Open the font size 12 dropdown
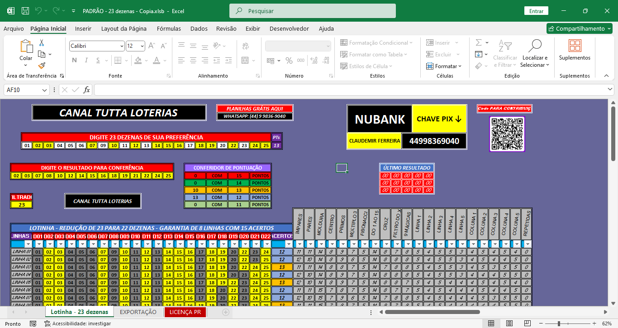 (142, 46)
